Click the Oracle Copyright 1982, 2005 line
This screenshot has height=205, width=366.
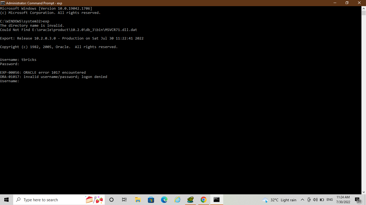coord(59,47)
